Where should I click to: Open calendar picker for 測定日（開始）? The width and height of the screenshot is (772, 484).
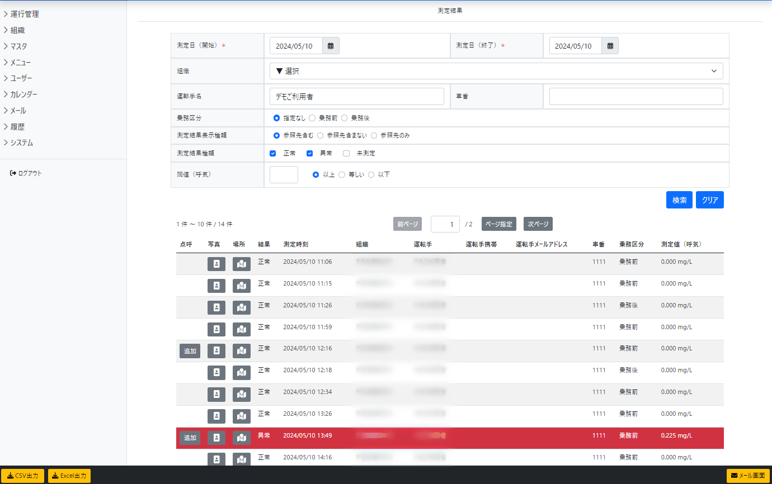pos(331,46)
